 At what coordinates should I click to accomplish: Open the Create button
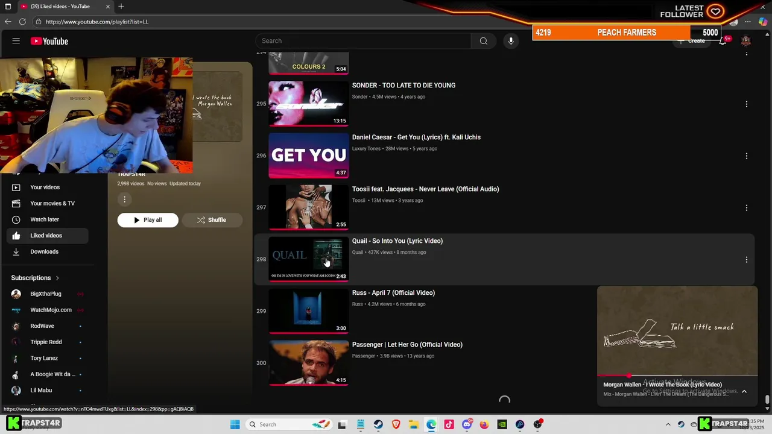coord(691,41)
